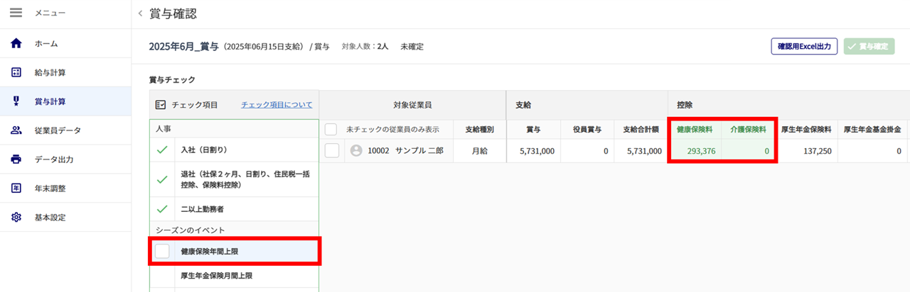Click the hamburger menu icon

pyautogui.click(x=16, y=13)
